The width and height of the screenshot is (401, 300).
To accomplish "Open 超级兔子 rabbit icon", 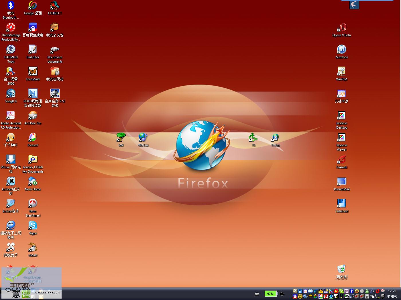I will tap(11, 250).
